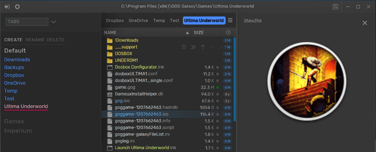Switch to the Test tab
376x152 pixels.
[x=175, y=21]
